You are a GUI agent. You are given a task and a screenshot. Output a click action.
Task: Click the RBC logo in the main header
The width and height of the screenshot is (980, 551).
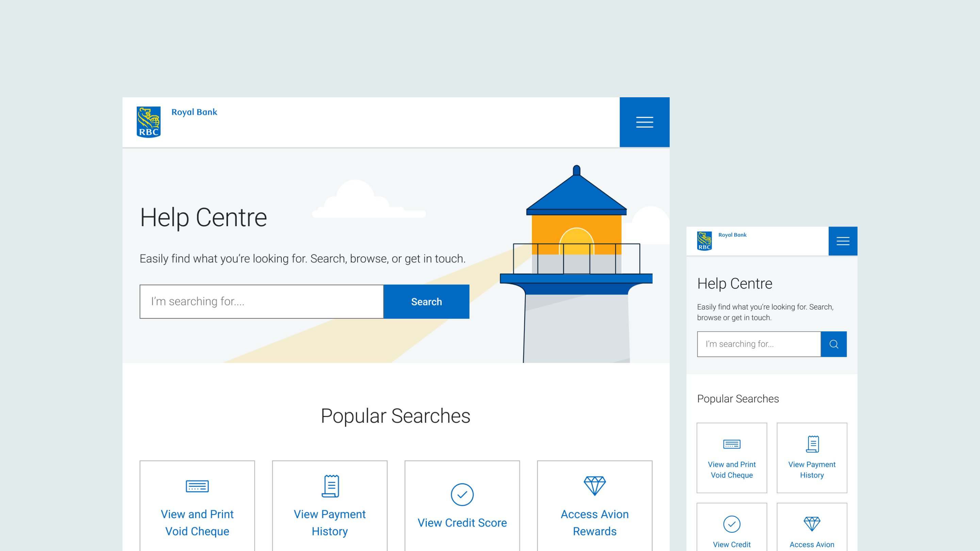pos(149,122)
